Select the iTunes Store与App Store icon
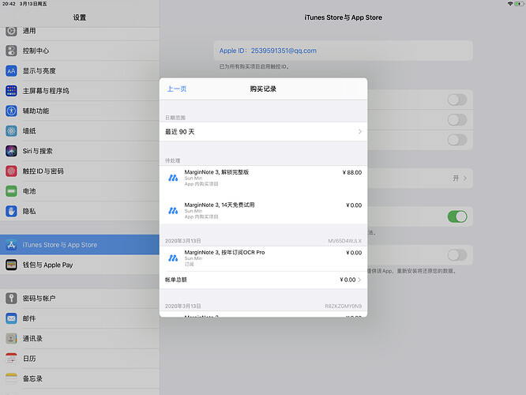 click(11, 245)
